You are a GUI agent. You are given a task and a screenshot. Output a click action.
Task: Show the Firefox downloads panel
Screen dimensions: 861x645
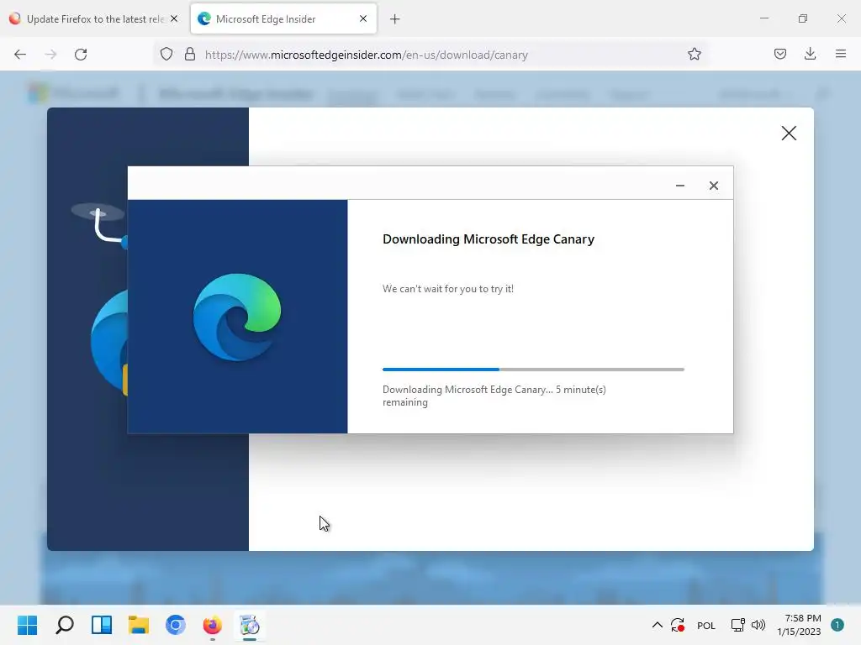(x=810, y=55)
